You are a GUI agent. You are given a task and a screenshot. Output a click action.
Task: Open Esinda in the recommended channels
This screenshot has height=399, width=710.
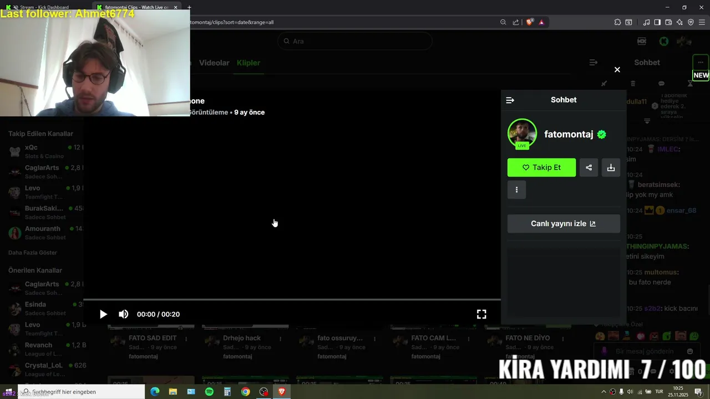(45, 308)
